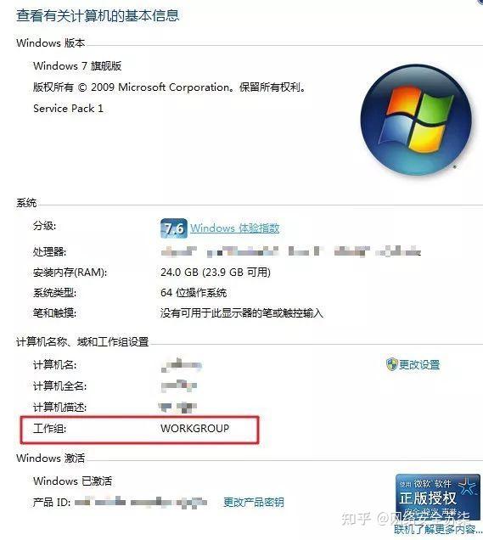Select the WORKGROUP workgroup value

pos(195,429)
